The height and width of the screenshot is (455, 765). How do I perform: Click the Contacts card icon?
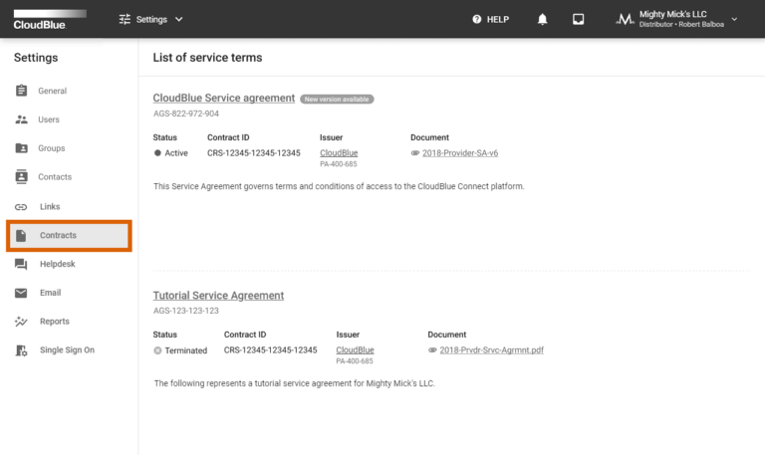(x=22, y=176)
